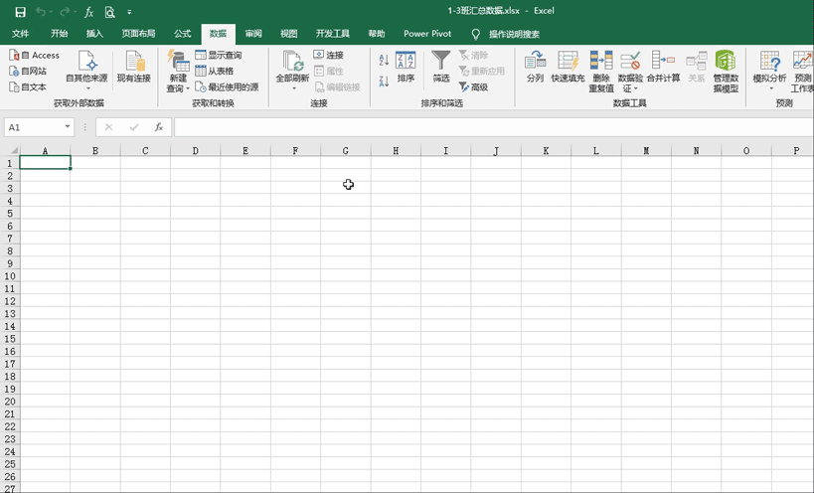This screenshot has height=493, width=814.
Task: Click inside the formula bar input
Action: 493,127
